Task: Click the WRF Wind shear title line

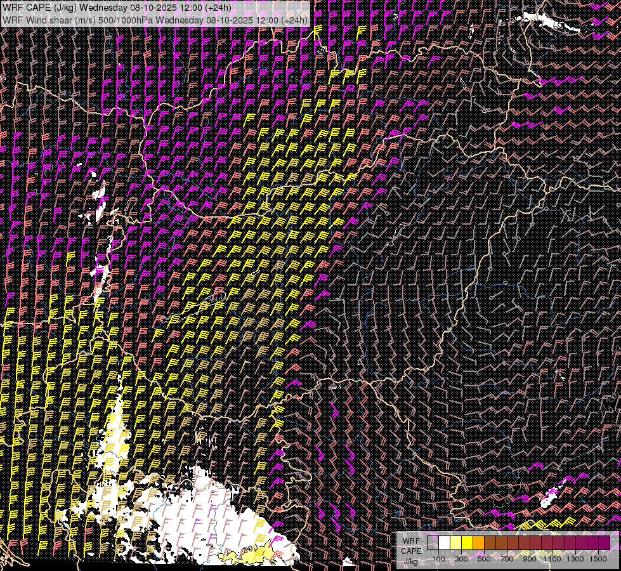Action: (x=155, y=20)
